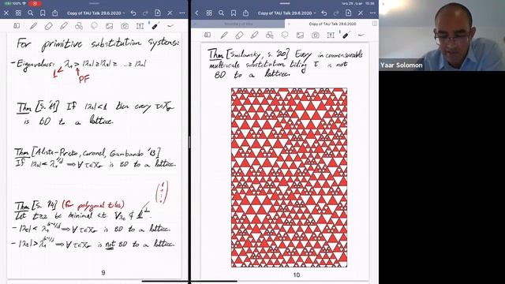The height and width of the screenshot is (284, 505).
Task: Click the multitasking handle atop left pane
Action: pos(95,3)
